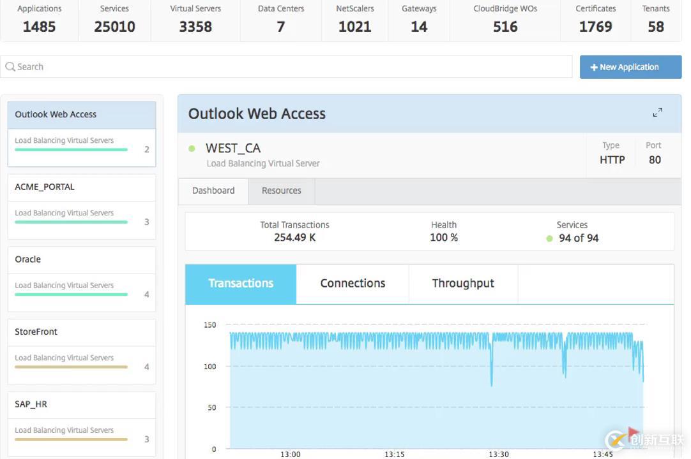Click the Port 80 value
The image size is (691, 459).
tap(655, 160)
